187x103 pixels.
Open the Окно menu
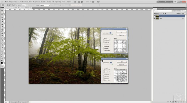coord(64,2)
